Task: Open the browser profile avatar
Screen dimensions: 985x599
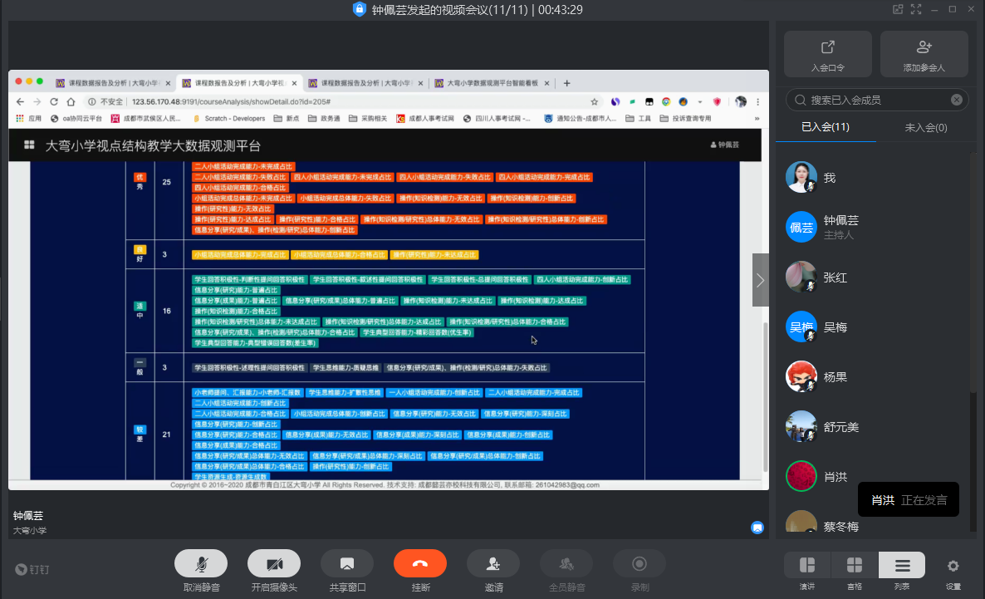Action: coord(742,102)
